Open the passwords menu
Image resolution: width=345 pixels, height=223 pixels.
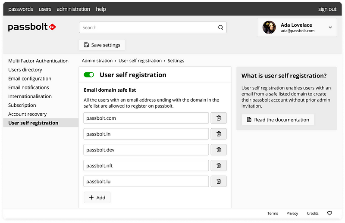[21, 9]
